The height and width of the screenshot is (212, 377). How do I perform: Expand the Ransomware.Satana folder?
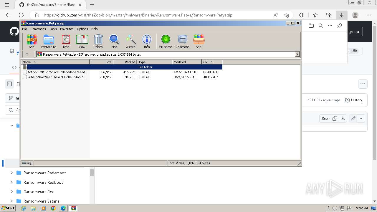(12, 201)
